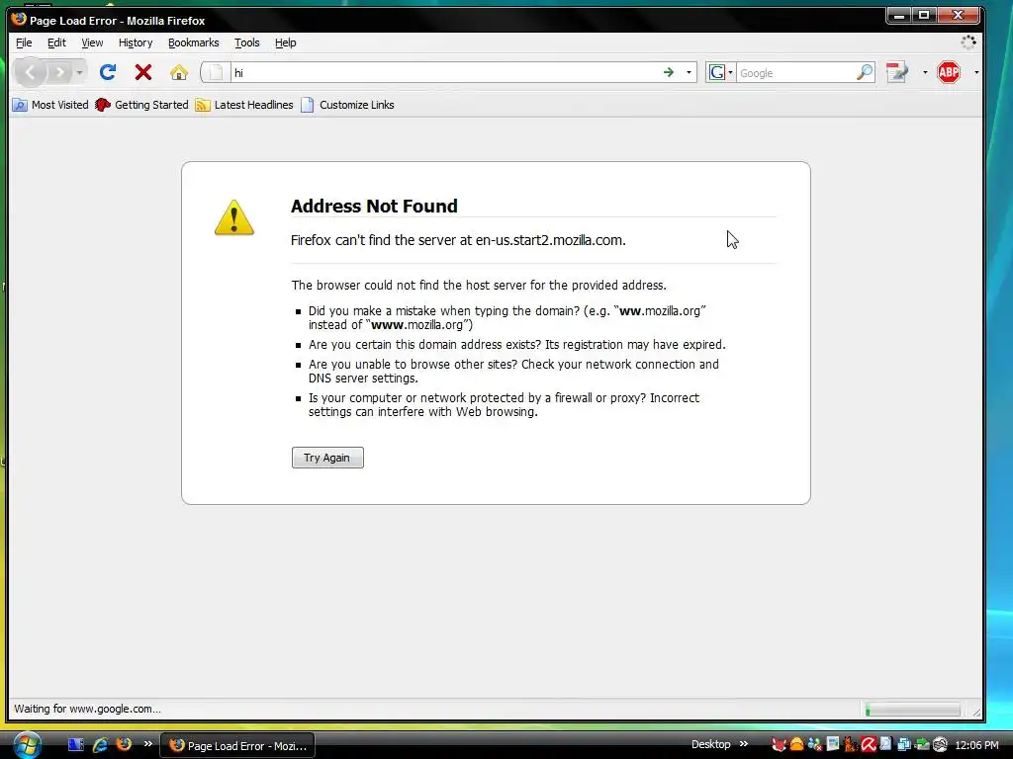Open the View menu

click(92, 42)
